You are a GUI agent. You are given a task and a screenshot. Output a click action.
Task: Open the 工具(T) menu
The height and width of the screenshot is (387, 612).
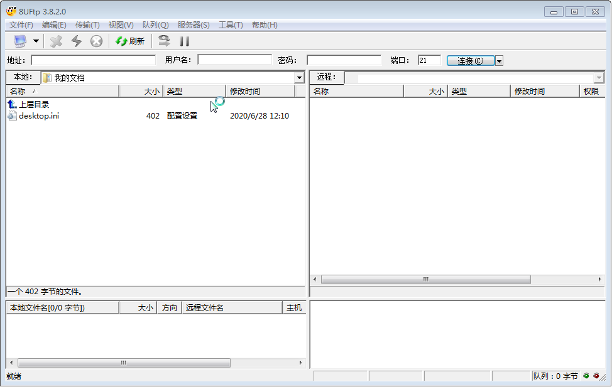[231, 25]
